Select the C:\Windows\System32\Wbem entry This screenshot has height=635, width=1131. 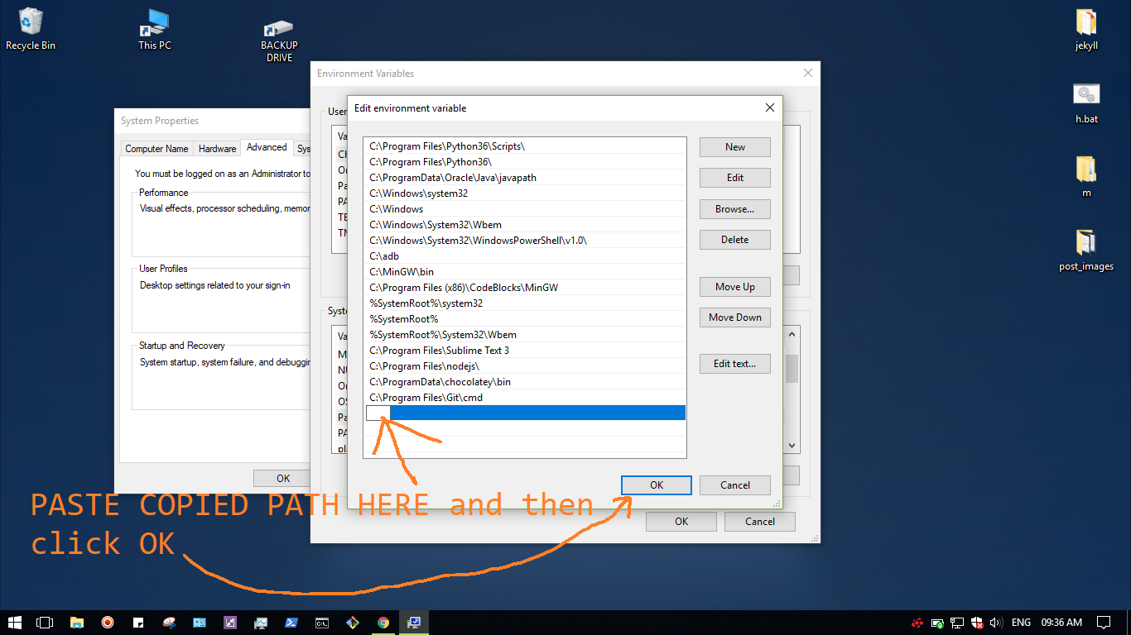coord(526,225)
